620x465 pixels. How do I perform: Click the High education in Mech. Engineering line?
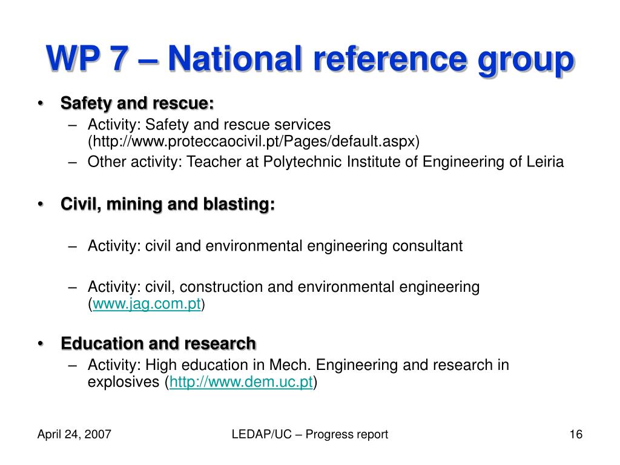(x=298, y=365)
